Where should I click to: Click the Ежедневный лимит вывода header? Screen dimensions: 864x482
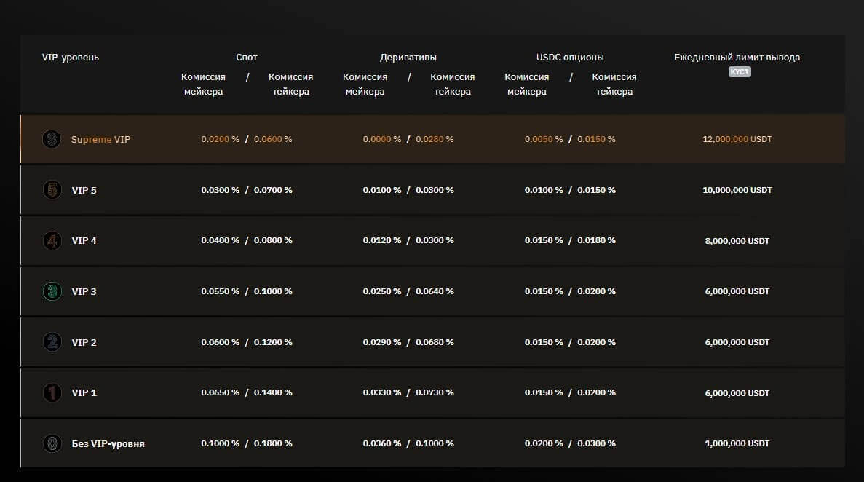(737, 58)
